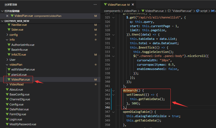This screenshot has width=216, height=128.
Task: Click the modified dot beside the config folder
Action: coord(96,35)
